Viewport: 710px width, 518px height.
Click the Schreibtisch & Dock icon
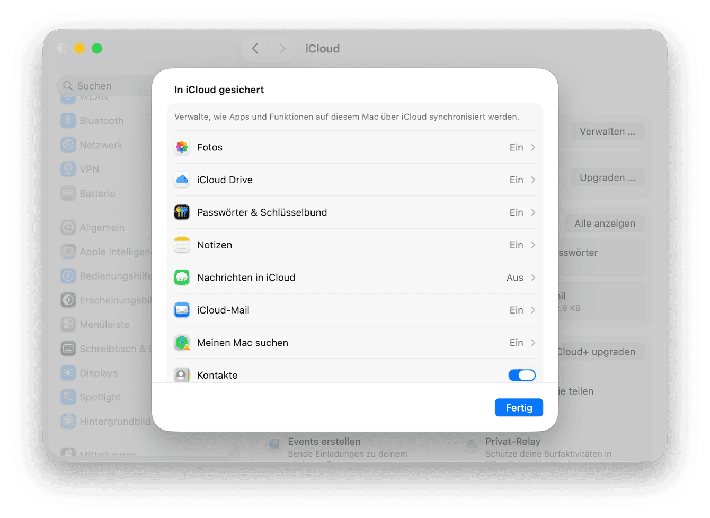[68, 349]
